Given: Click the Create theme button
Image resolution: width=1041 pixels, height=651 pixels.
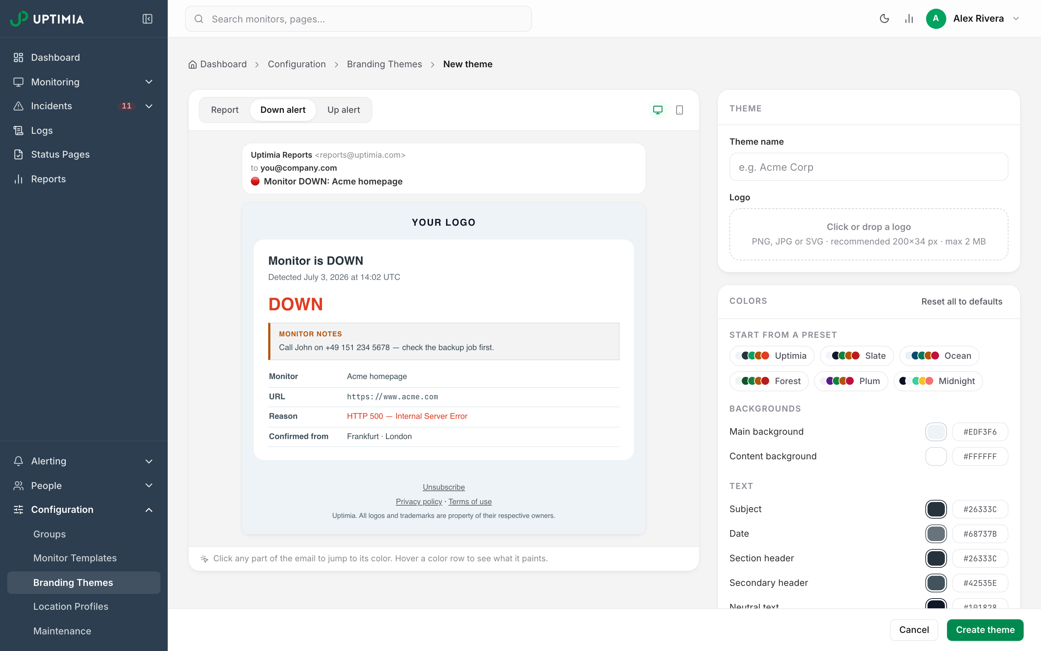Looking at the screenshot, I should pos(985,629).
